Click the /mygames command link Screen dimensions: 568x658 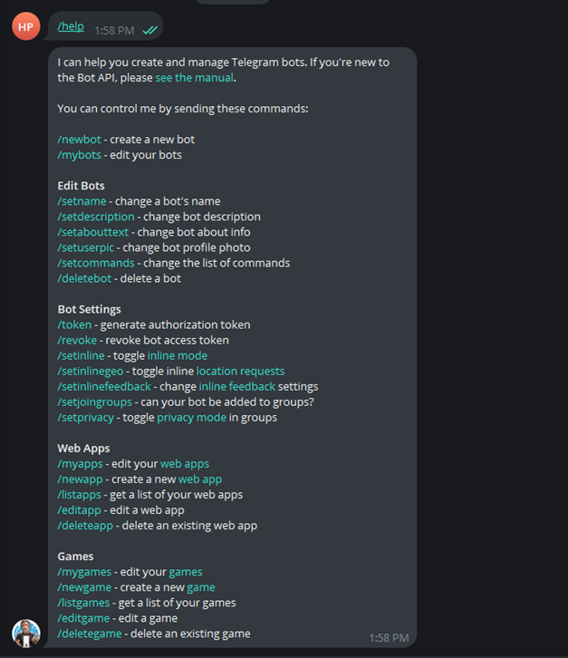pyautogui.click(x=84, y=572)
